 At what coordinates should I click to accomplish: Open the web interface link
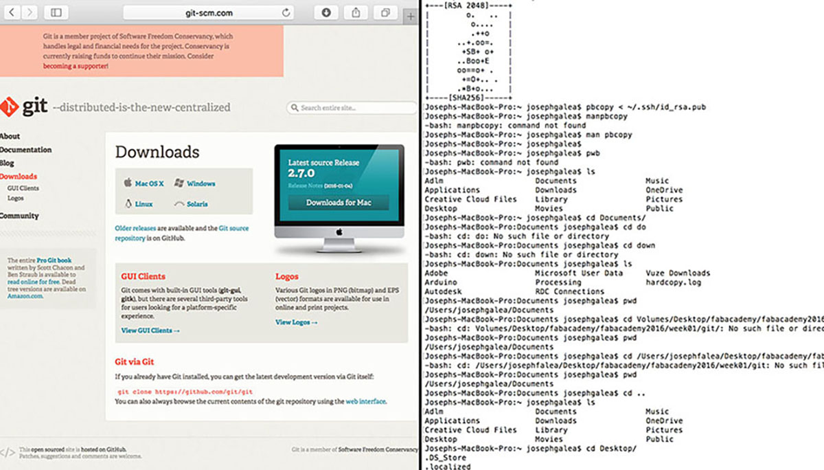click(365, 401)
